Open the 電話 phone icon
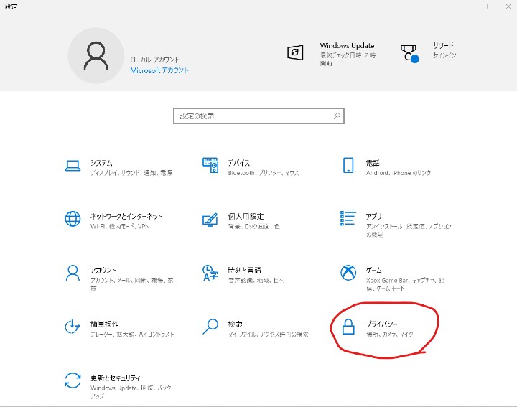This screenshot has height=407, width=517. pyautogui.click(x=348, y=165)
